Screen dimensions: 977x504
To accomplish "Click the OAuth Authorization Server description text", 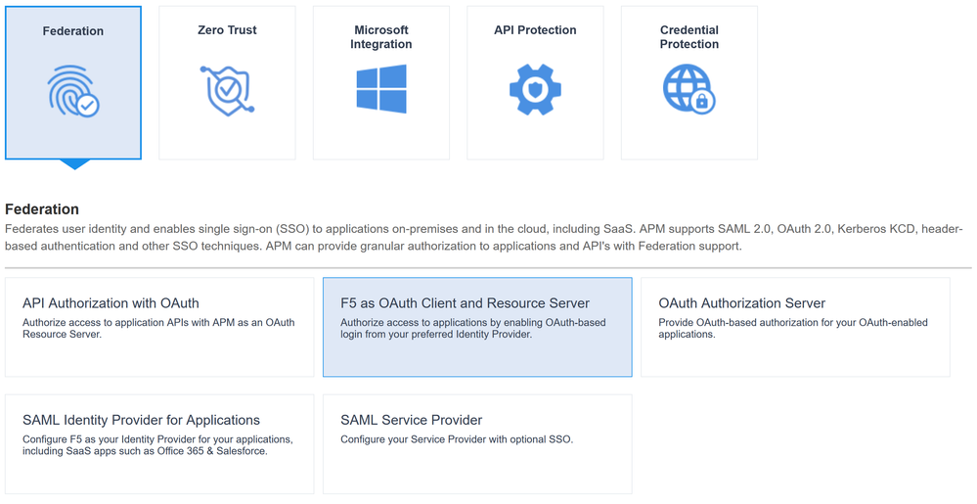I will coord(793,329).
